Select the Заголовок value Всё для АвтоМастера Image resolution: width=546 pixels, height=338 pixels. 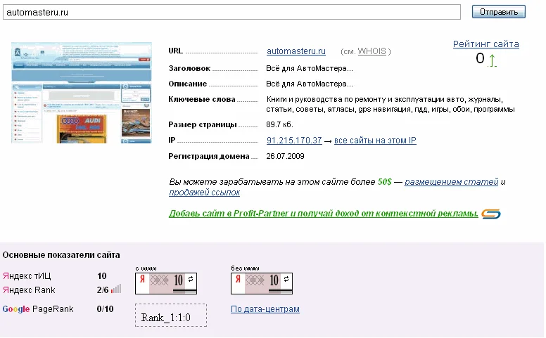coord(310,68)
